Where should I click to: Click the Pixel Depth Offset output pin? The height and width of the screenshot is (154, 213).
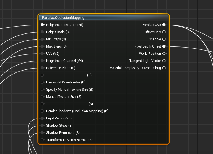coord(164,46)
